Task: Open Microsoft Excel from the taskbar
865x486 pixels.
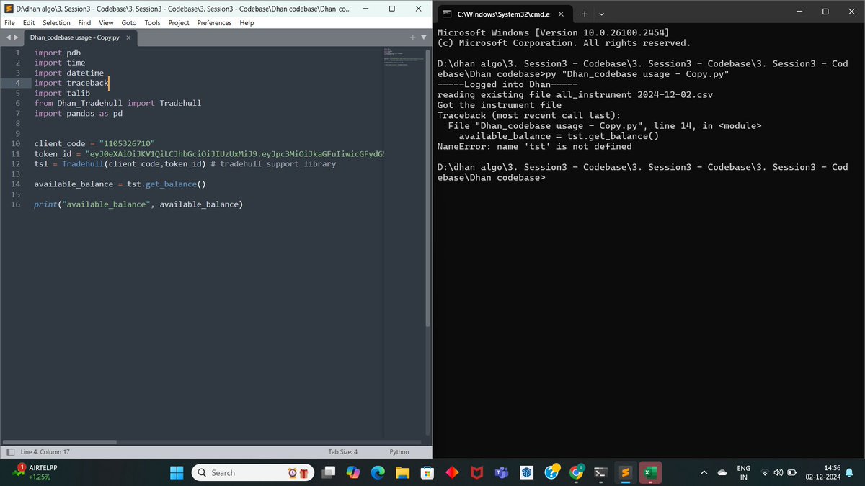Action: click(650, 473)
